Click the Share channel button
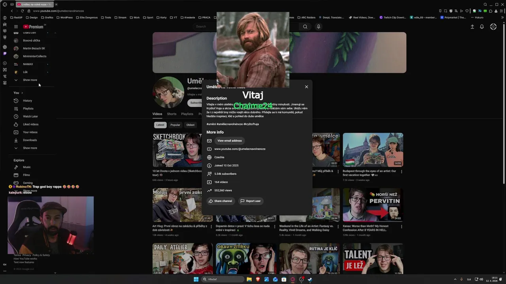This screenshot has height=284, width=506. [x=221, y=201]
